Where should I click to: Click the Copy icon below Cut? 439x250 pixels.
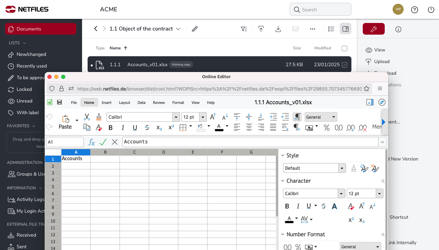click(87, 128)
